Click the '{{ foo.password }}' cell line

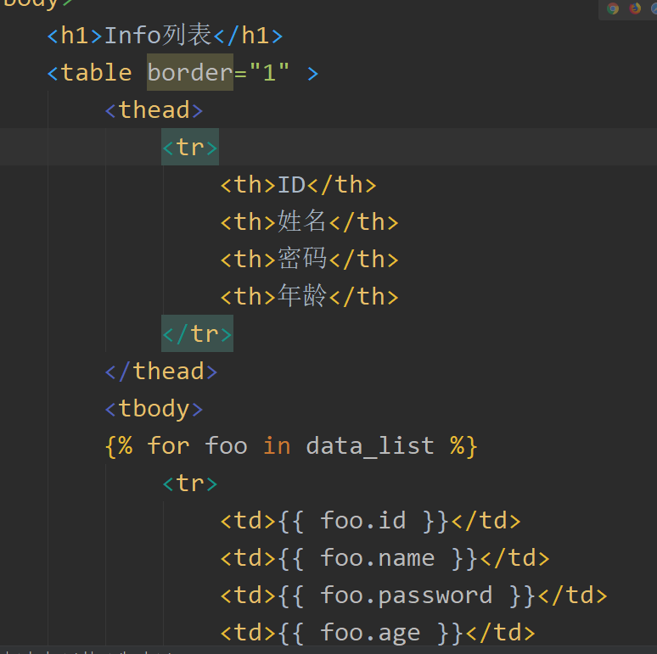point(413,595)
